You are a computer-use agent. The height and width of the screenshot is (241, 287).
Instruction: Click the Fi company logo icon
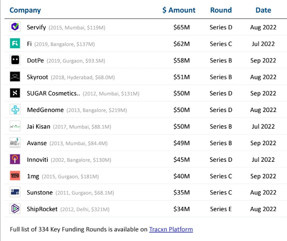coord(15,43)
